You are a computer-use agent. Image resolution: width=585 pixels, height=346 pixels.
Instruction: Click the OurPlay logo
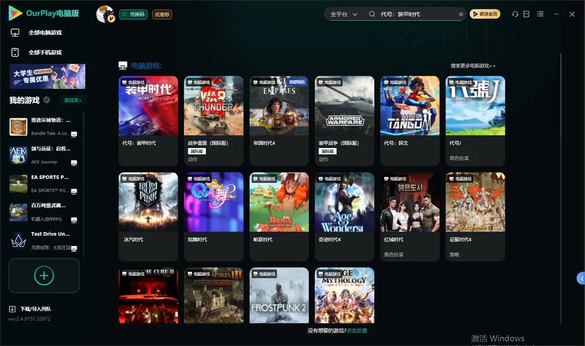(x=44, y=13)
